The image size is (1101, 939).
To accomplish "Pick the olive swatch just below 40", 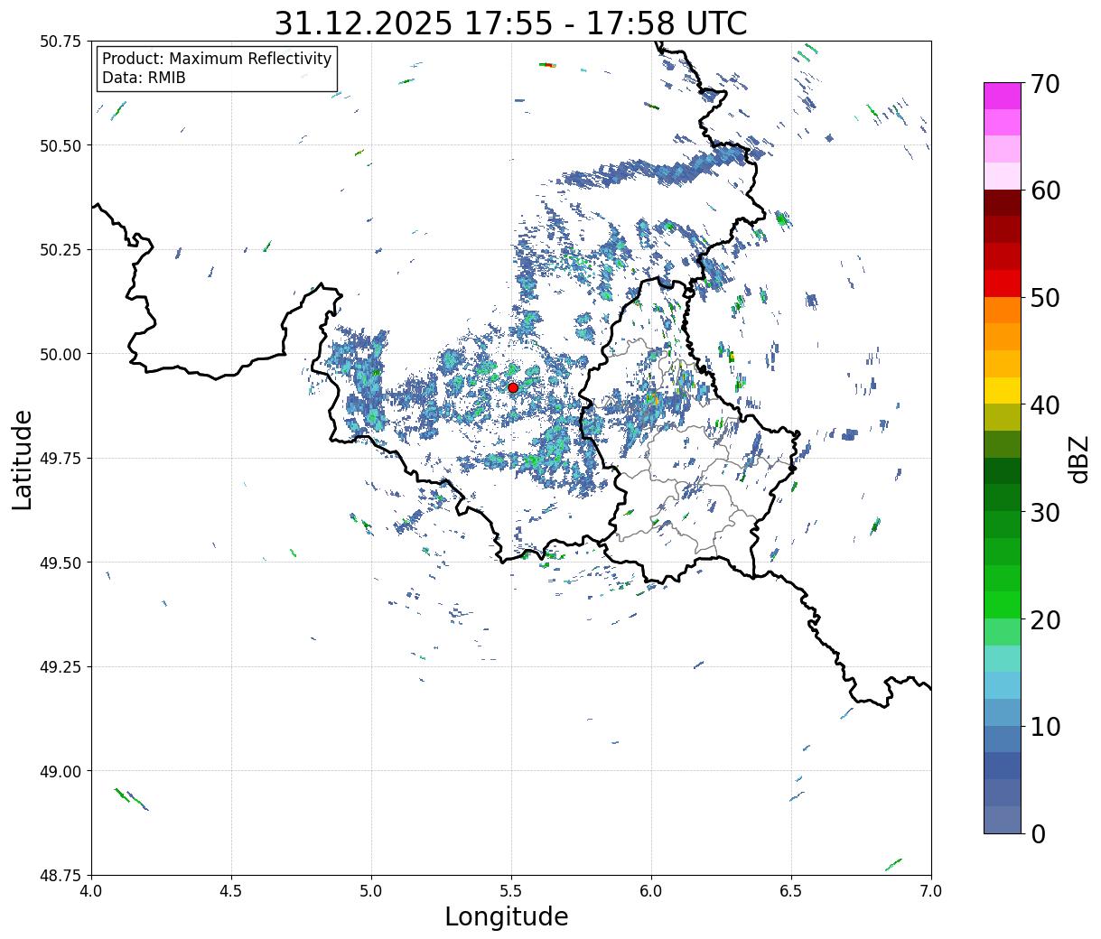I will [1003, 418].
